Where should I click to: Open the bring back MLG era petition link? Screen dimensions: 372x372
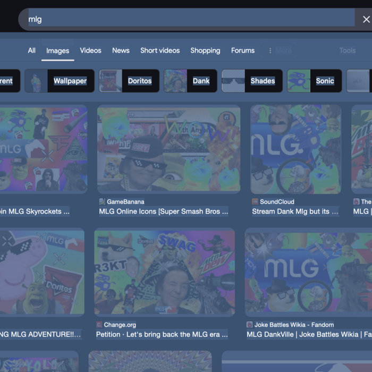coord(162,334)
